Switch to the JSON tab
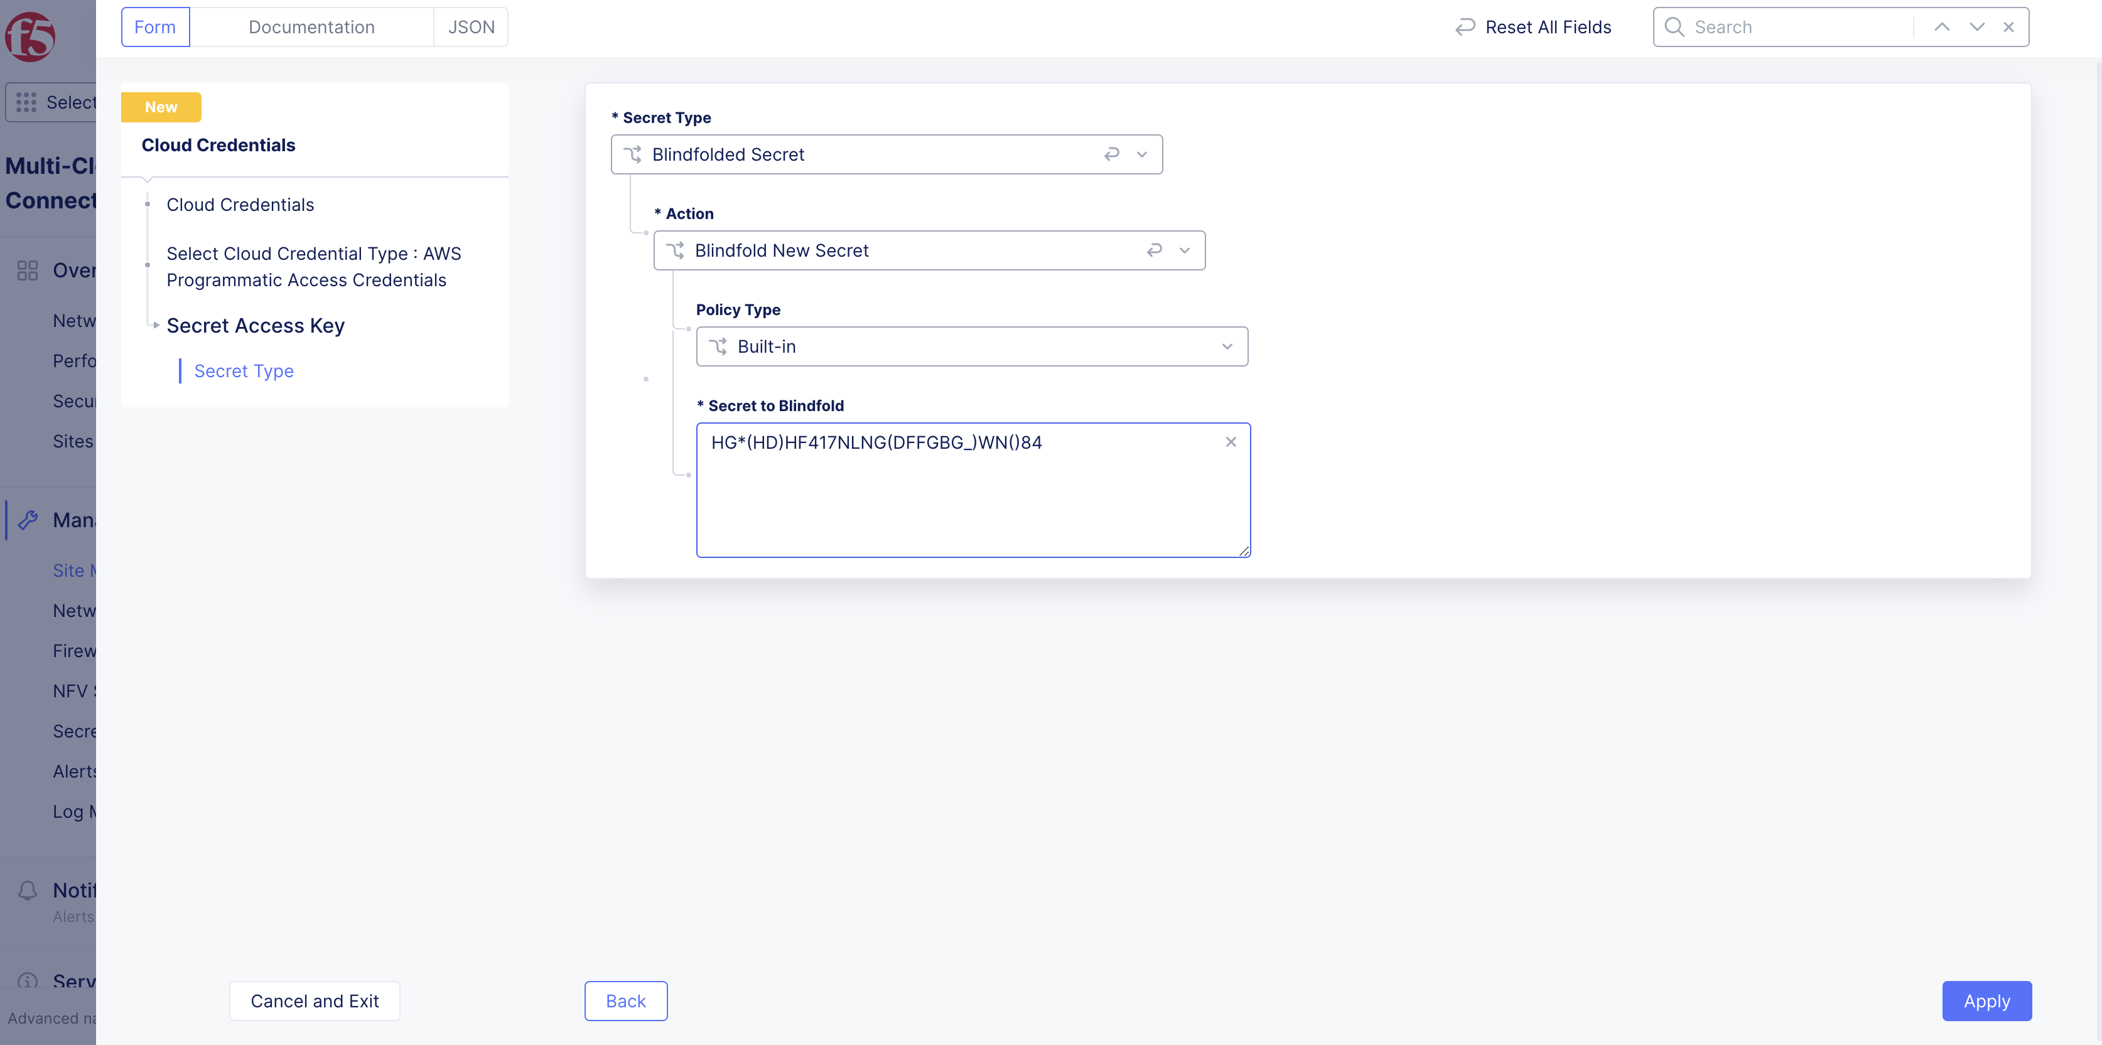This screenshot has height=1045, width=2102. pos(472,26)
